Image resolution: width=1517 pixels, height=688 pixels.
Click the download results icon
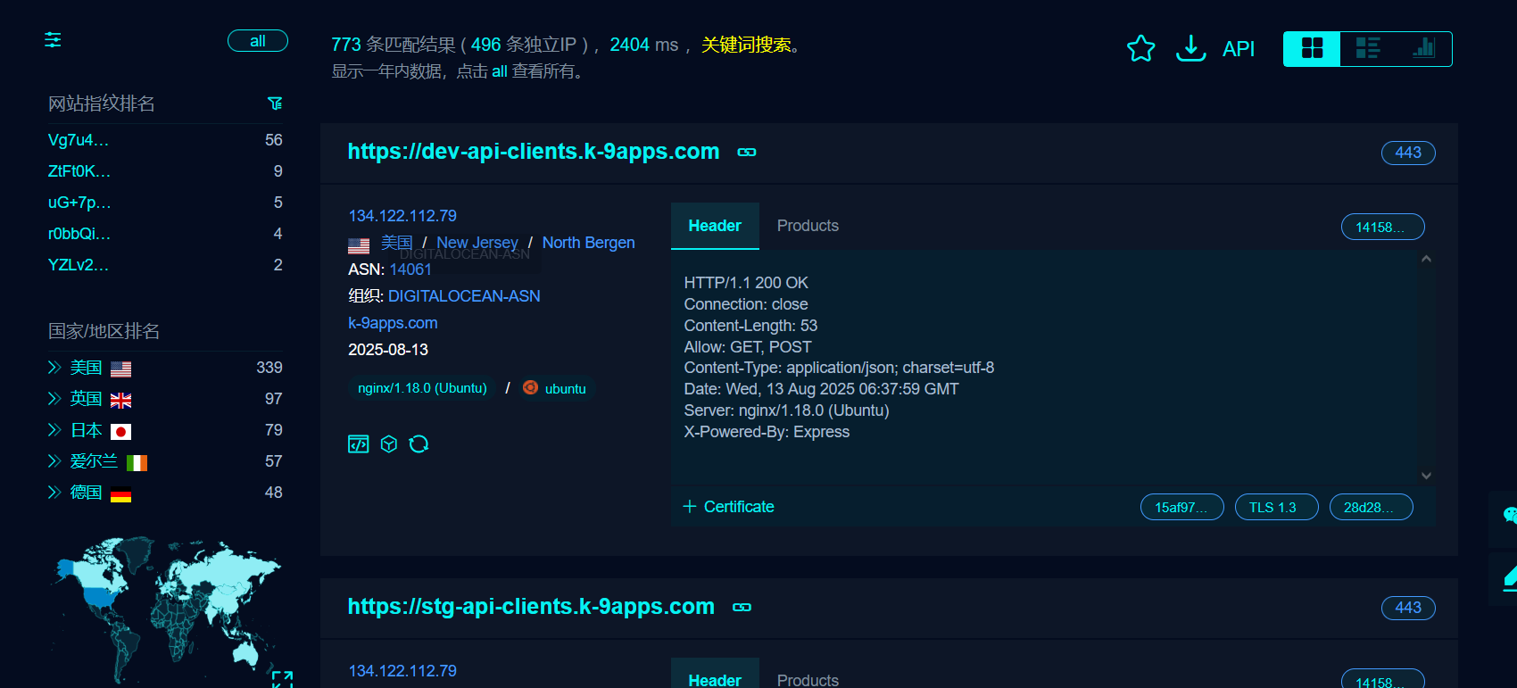coord(1190,48)
